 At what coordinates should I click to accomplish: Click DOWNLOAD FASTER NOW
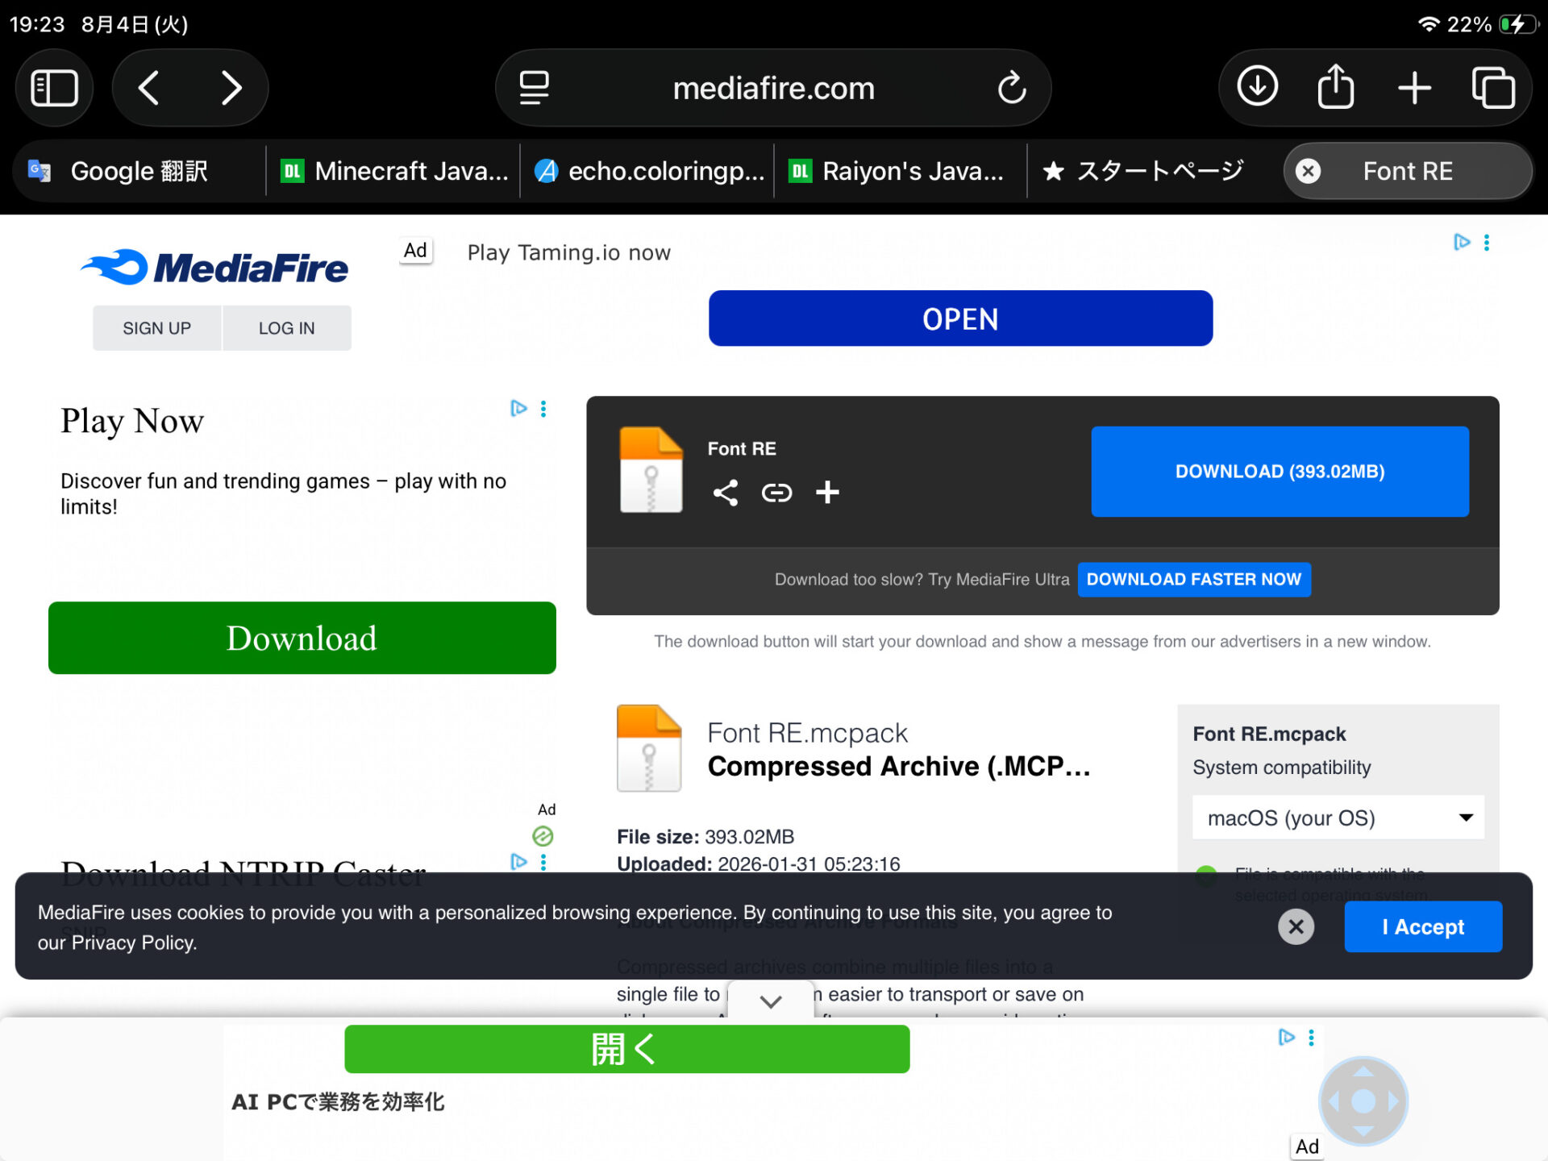tap(1194, 579)
